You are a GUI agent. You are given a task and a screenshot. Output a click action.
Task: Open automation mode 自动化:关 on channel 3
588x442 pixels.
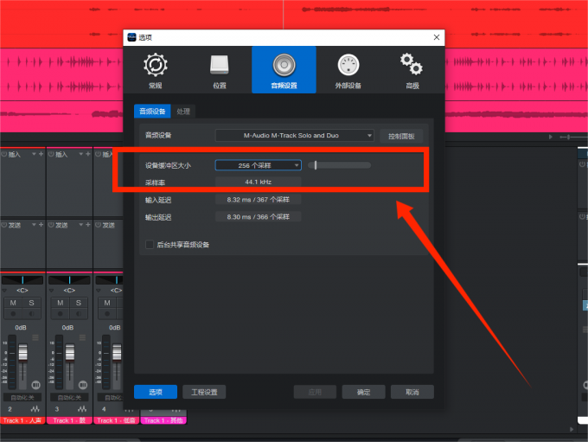point(69,398)
